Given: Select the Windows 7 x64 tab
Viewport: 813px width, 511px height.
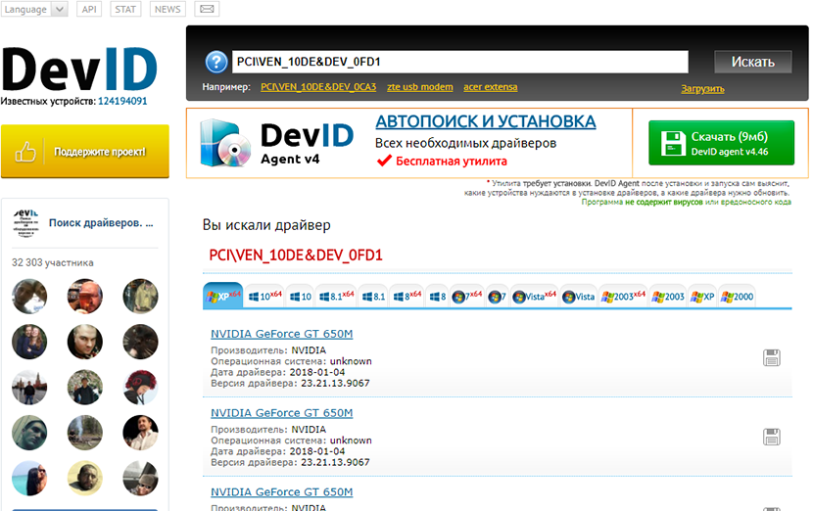Looking at the screenshot, I should tap(466, 297).
